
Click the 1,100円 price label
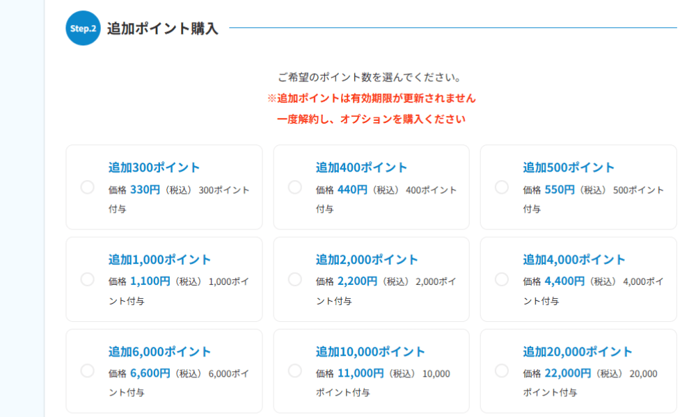pos(150,281)
